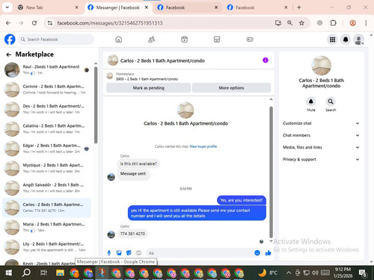This screenshot has width=374, height=280.
Task: Open the Lily conversation
Action: point(47,247)
